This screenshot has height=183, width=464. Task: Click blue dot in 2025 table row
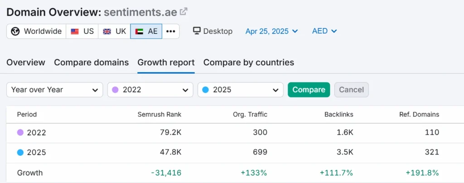tap(20, 153)
